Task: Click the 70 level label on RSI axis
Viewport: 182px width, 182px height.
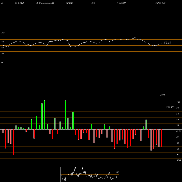Action: click(x=3, y=42)
